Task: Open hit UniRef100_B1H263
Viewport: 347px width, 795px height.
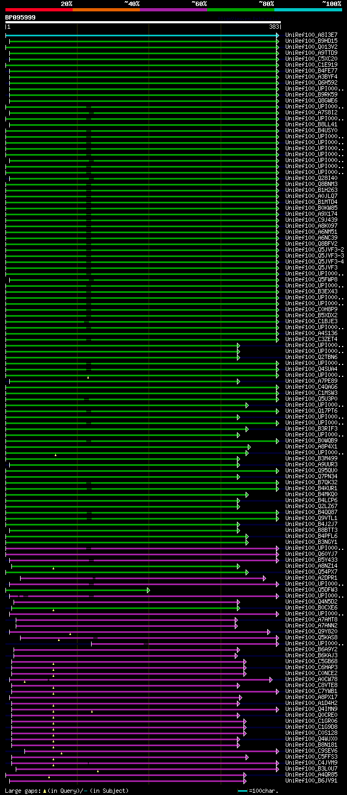Action: click(311, 190)
